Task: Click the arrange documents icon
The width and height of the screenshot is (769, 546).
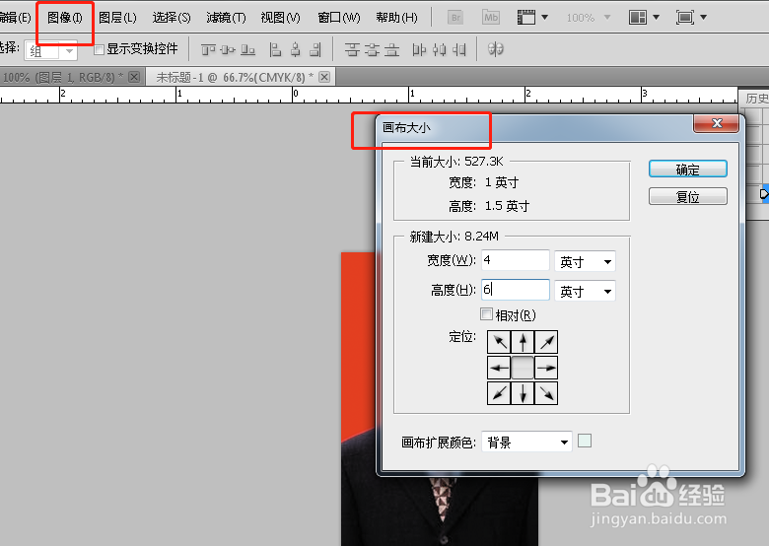Action: pyautogui.click(x=638, y=18)
